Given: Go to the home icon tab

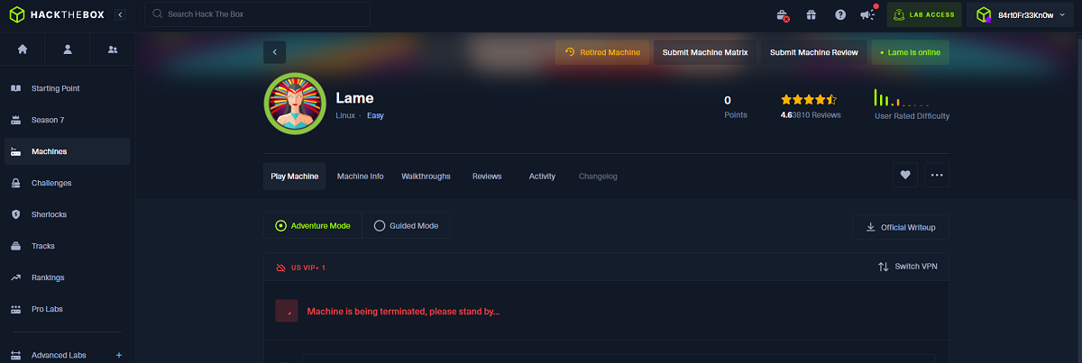Looking at the screenshot, I should click(x=23, y=50).
